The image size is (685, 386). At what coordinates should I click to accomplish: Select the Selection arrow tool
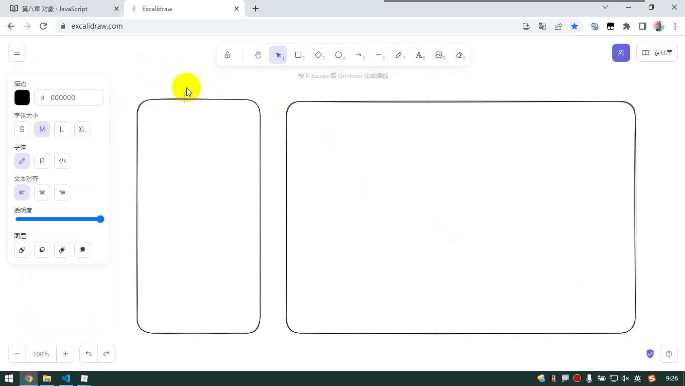tap(278, 55)
